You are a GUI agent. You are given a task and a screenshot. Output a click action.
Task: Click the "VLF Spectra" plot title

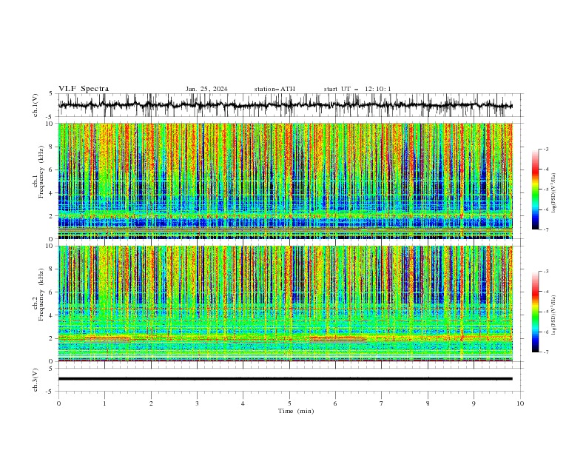click(84, 89)
